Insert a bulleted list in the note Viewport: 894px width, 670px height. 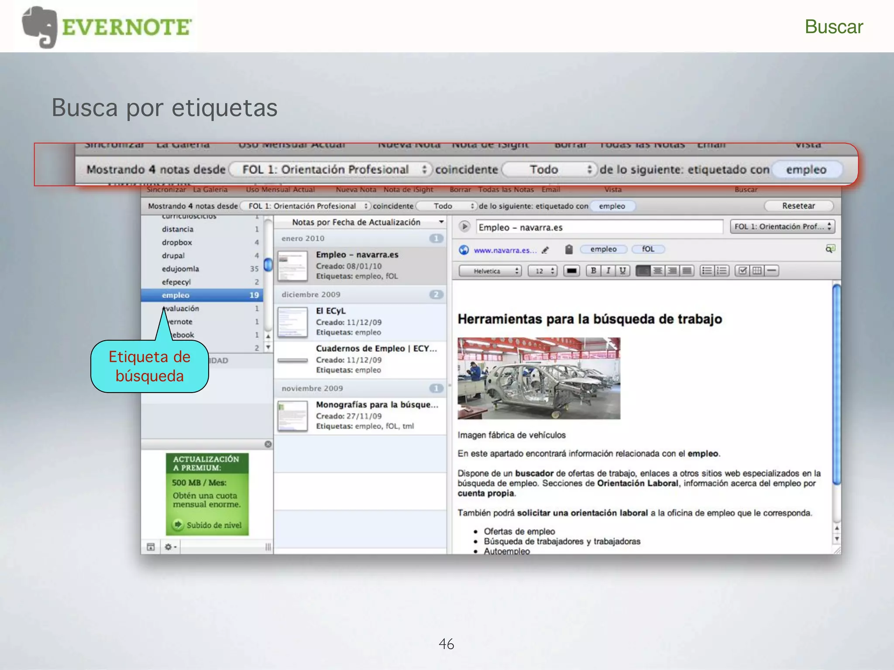pyautogui.click(x=707, y=270)
